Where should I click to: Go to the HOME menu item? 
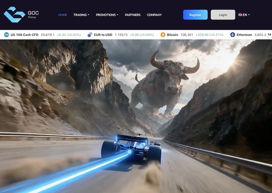[63, 15]
